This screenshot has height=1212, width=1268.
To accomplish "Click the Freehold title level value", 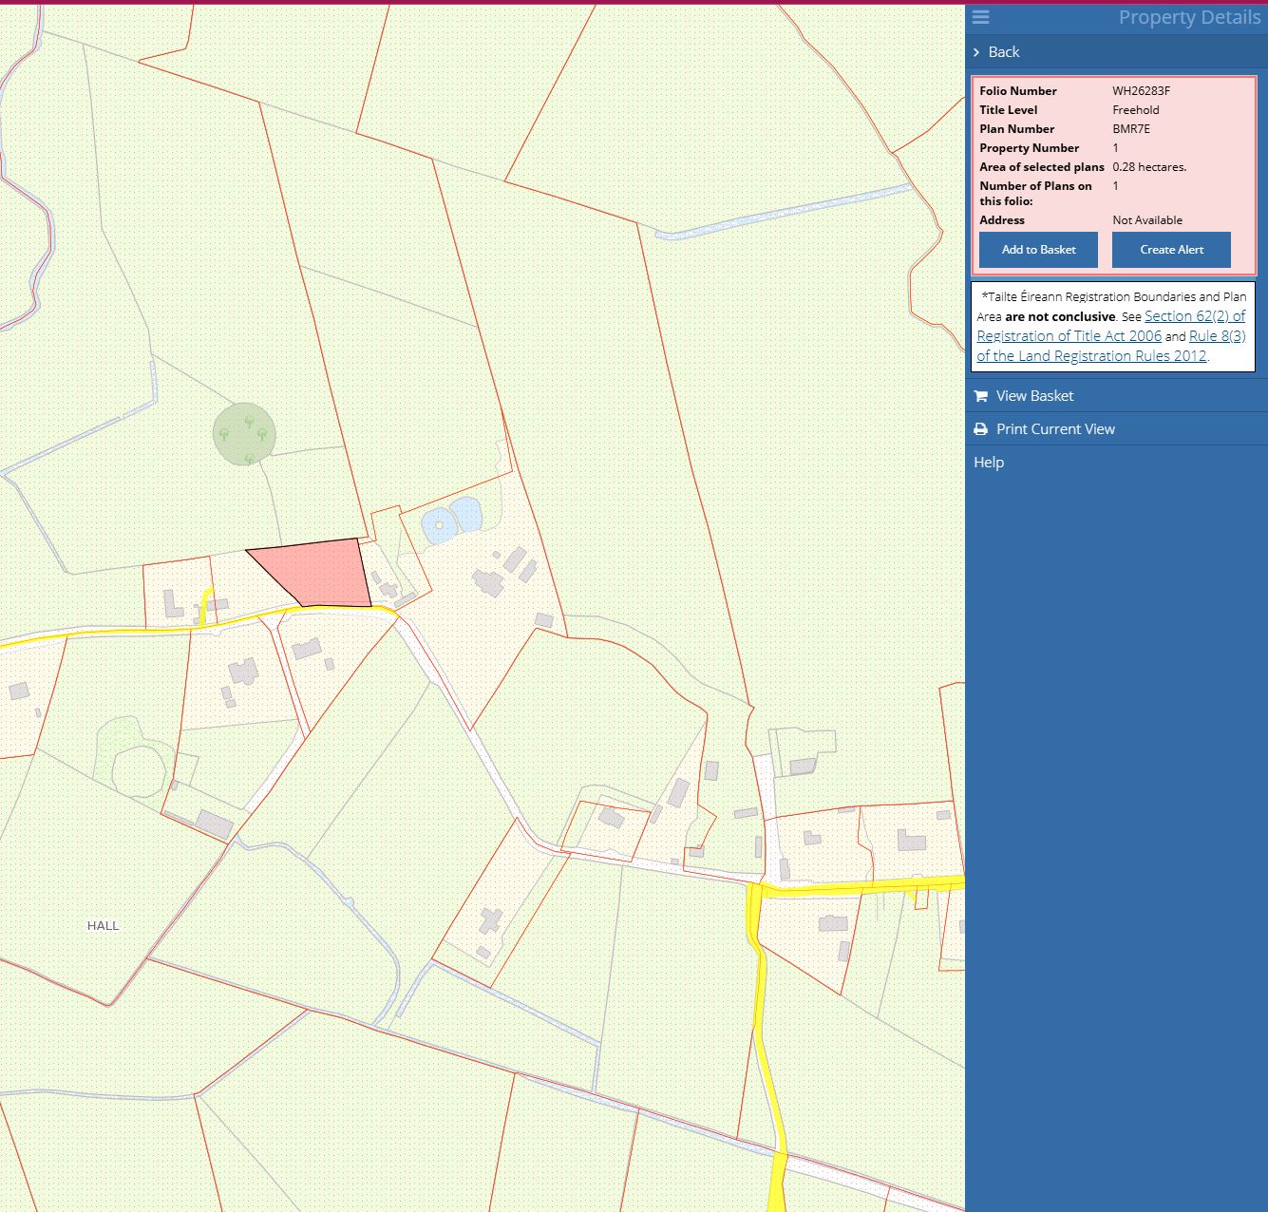I will pos(1135,110).
